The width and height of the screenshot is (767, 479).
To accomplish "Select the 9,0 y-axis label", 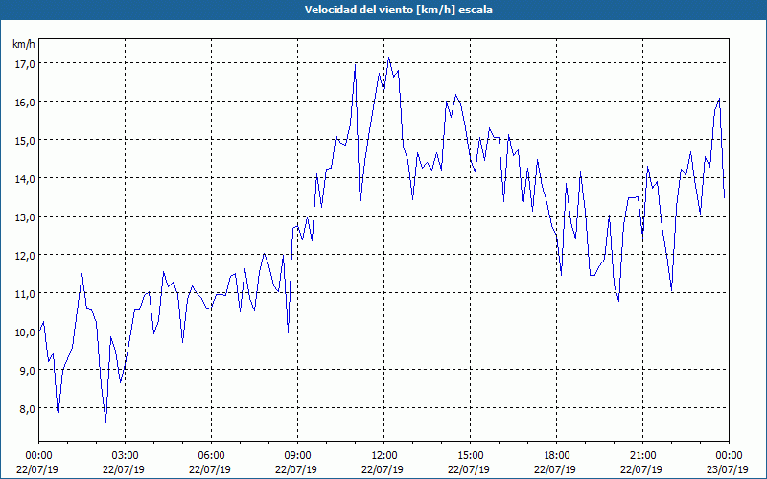I will [27, 371].
